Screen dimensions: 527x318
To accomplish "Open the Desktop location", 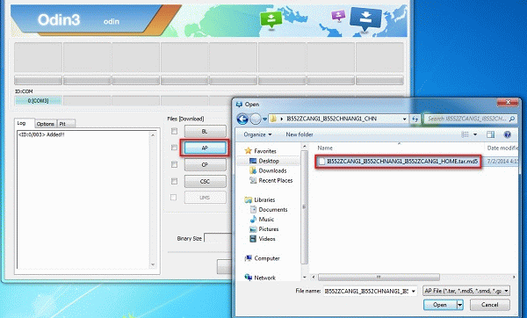I will tap(268, 161).
